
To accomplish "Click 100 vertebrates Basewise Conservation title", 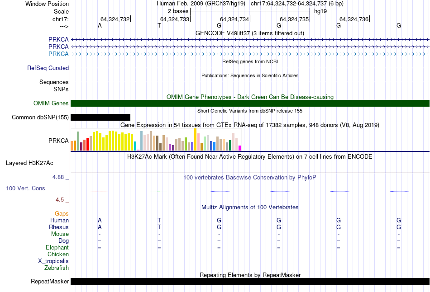I will click(x=250, y=178).
